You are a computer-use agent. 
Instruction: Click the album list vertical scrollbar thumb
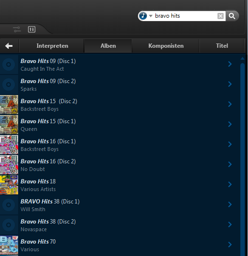(242, 159)
